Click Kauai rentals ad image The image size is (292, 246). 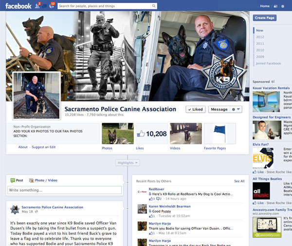click(x=266, y=102)
